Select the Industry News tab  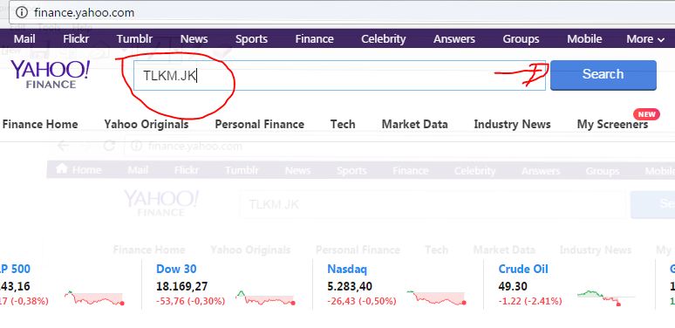pos(512,125)
